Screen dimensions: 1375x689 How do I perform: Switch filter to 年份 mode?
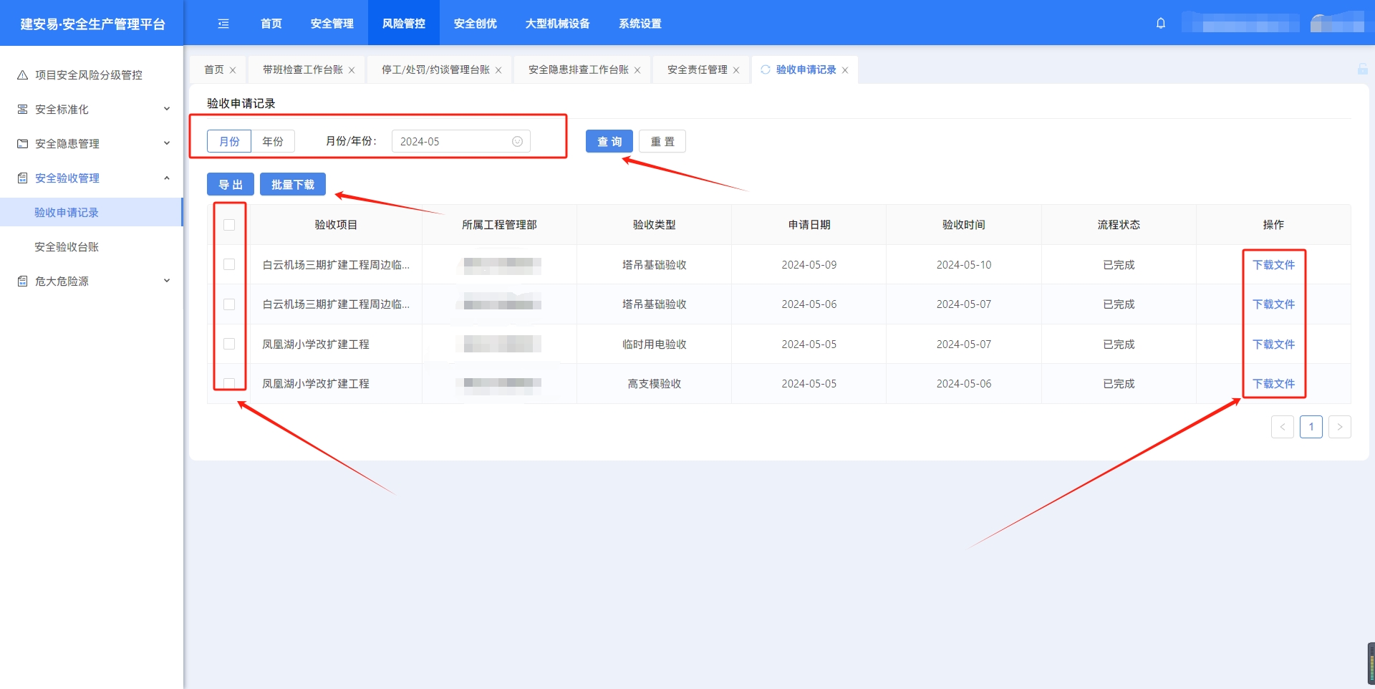pyautogui.click(x=273, y=142)
